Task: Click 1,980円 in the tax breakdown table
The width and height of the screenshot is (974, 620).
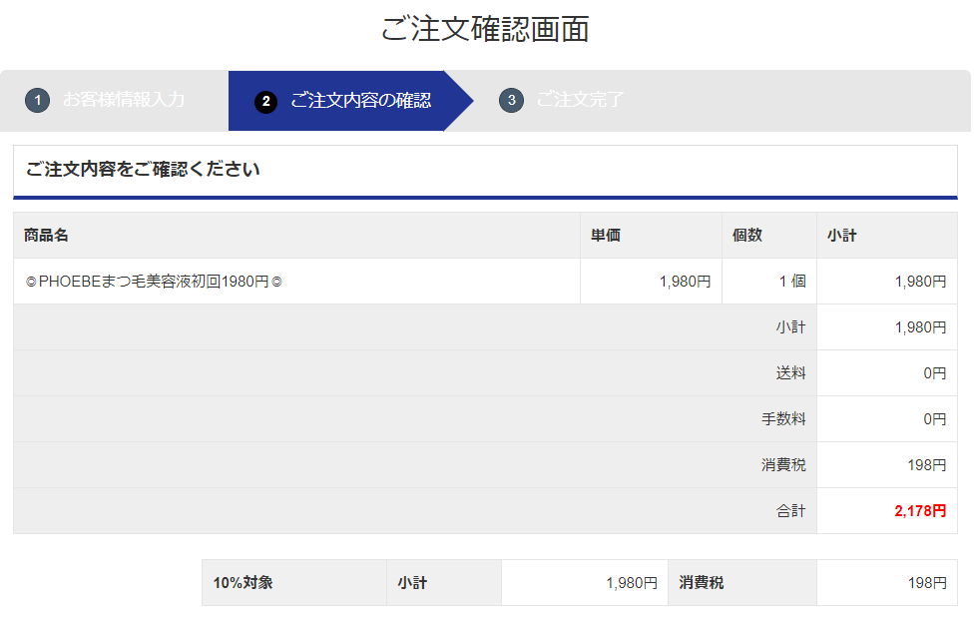Action: (632, 583)
